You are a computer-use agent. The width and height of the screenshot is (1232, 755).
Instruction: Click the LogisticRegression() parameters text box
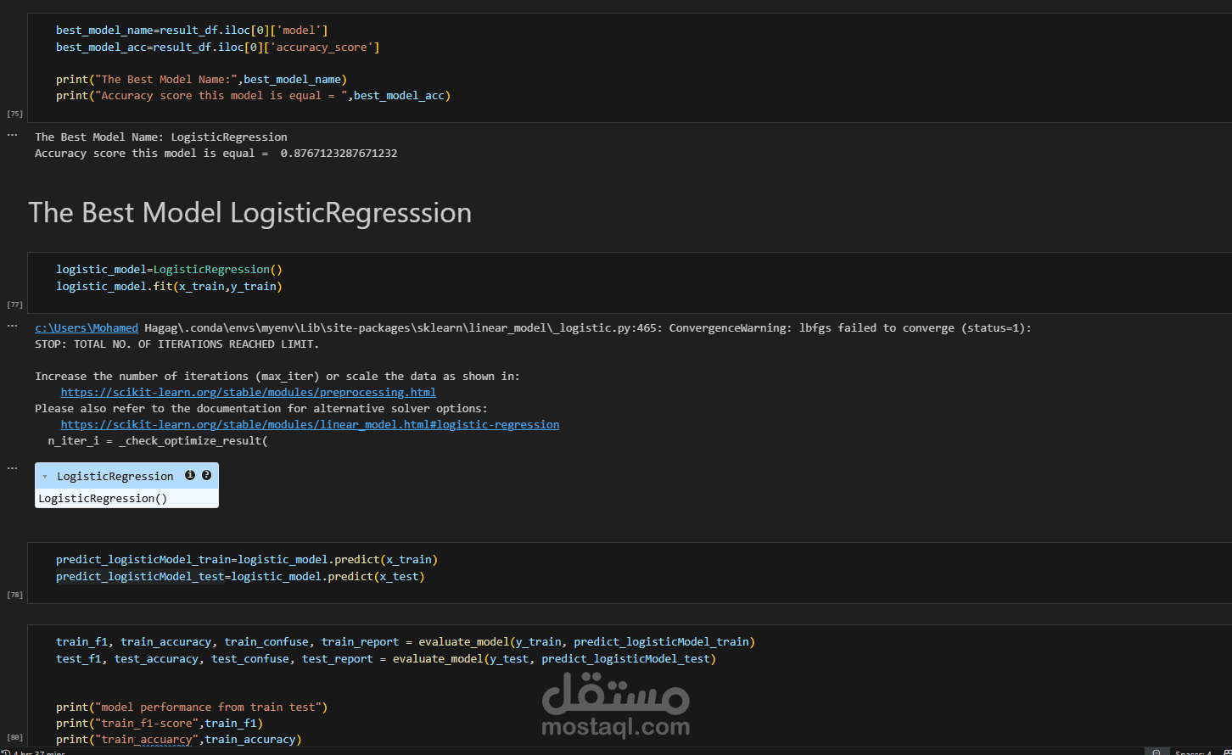coord(126,498)
